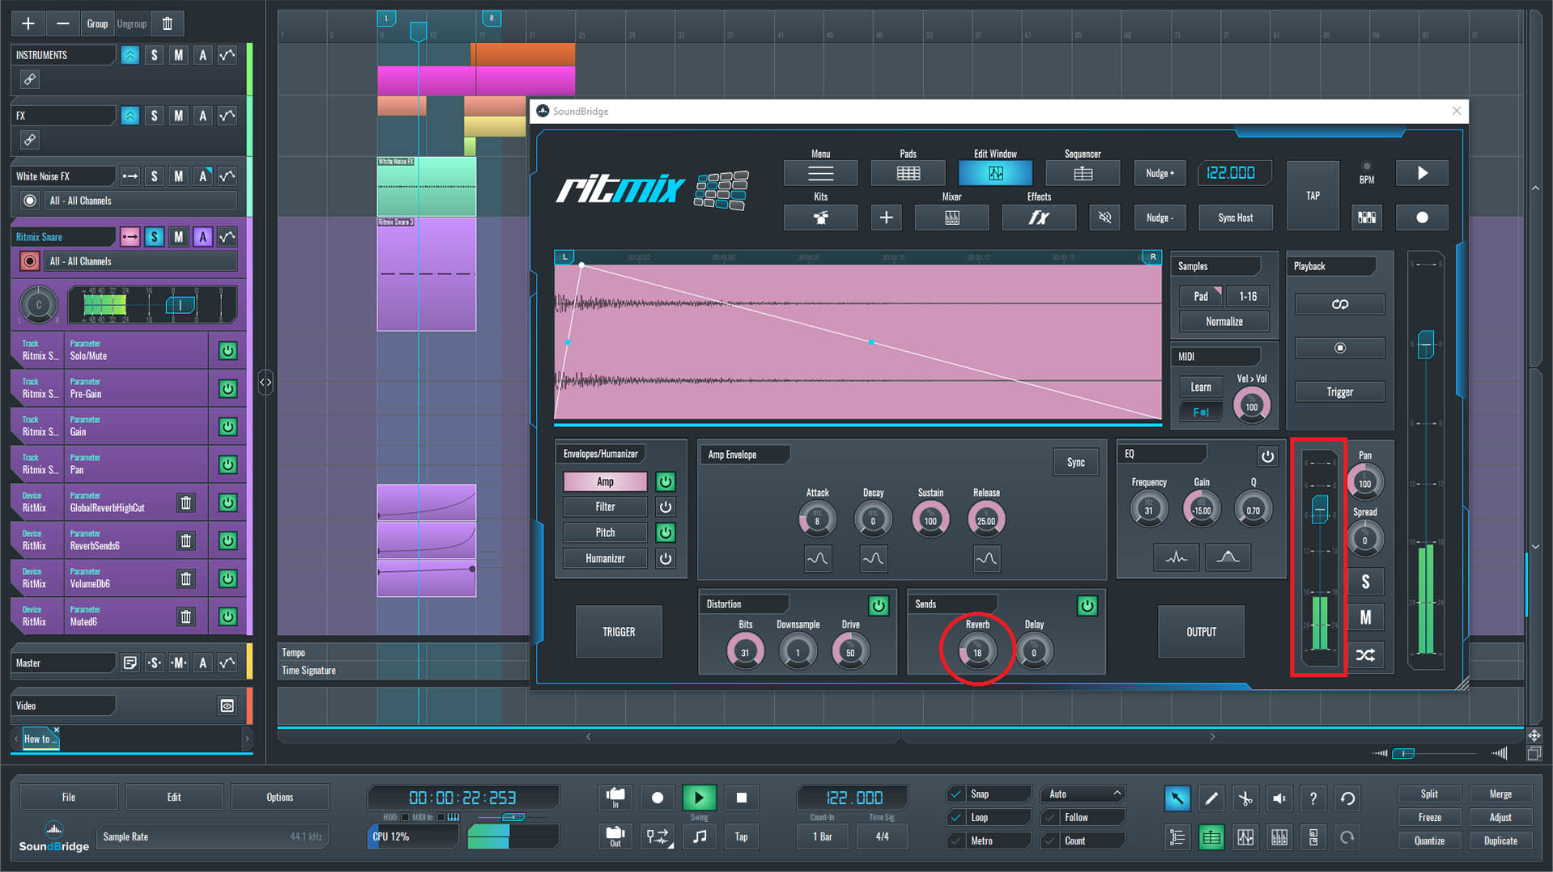The width and height of the screenshot is (1553, 872).
Task: Click the Normalize button
Action: coord(1223,322)
